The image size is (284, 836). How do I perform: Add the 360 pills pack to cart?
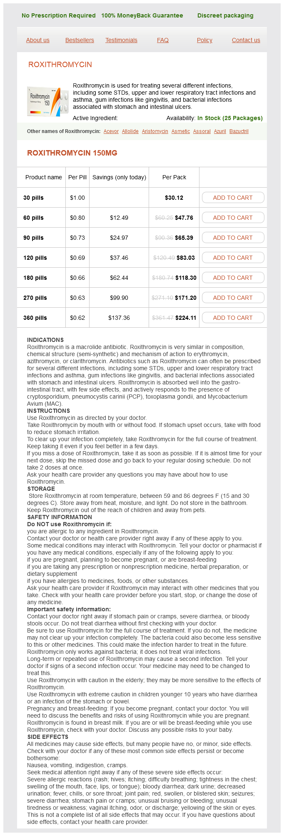tap(233, 318)
